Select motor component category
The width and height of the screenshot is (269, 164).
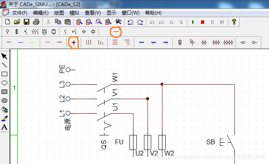(45, 32)
